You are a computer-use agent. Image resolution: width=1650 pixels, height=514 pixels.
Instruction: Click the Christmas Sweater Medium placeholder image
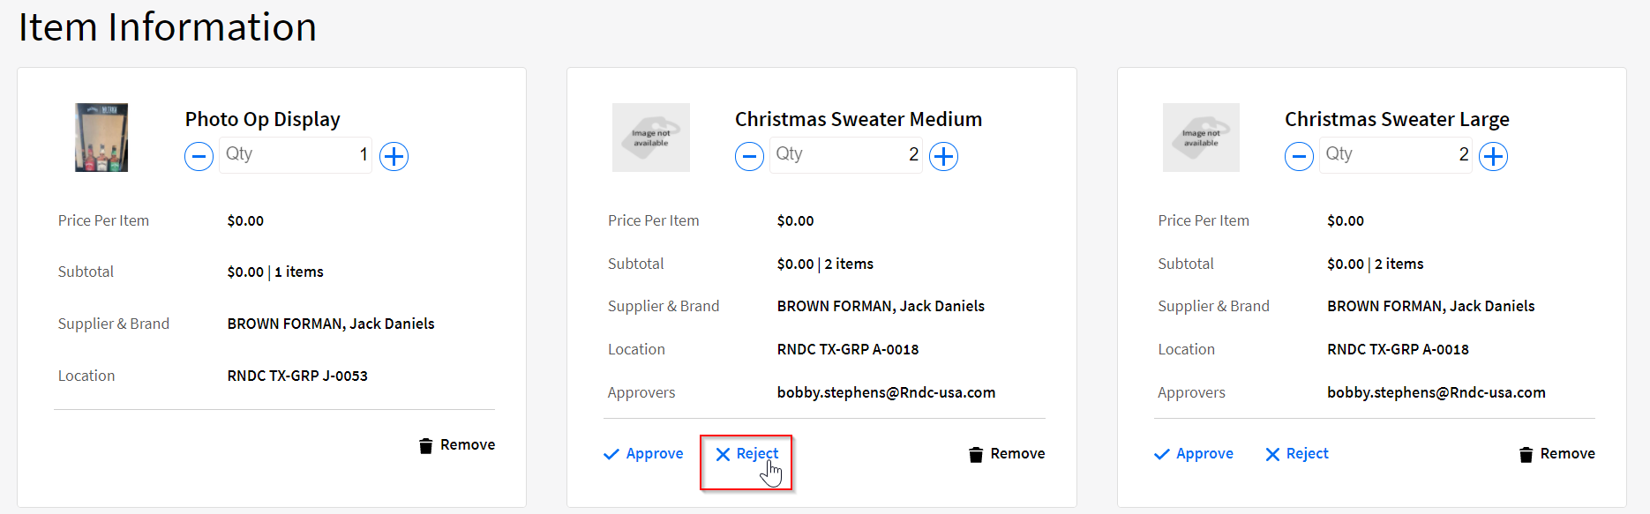(651, 138)
